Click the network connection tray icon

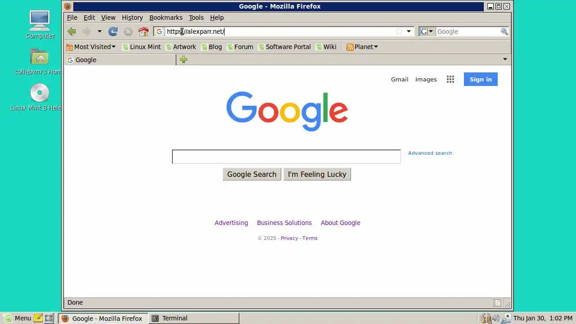coord(507,318)
